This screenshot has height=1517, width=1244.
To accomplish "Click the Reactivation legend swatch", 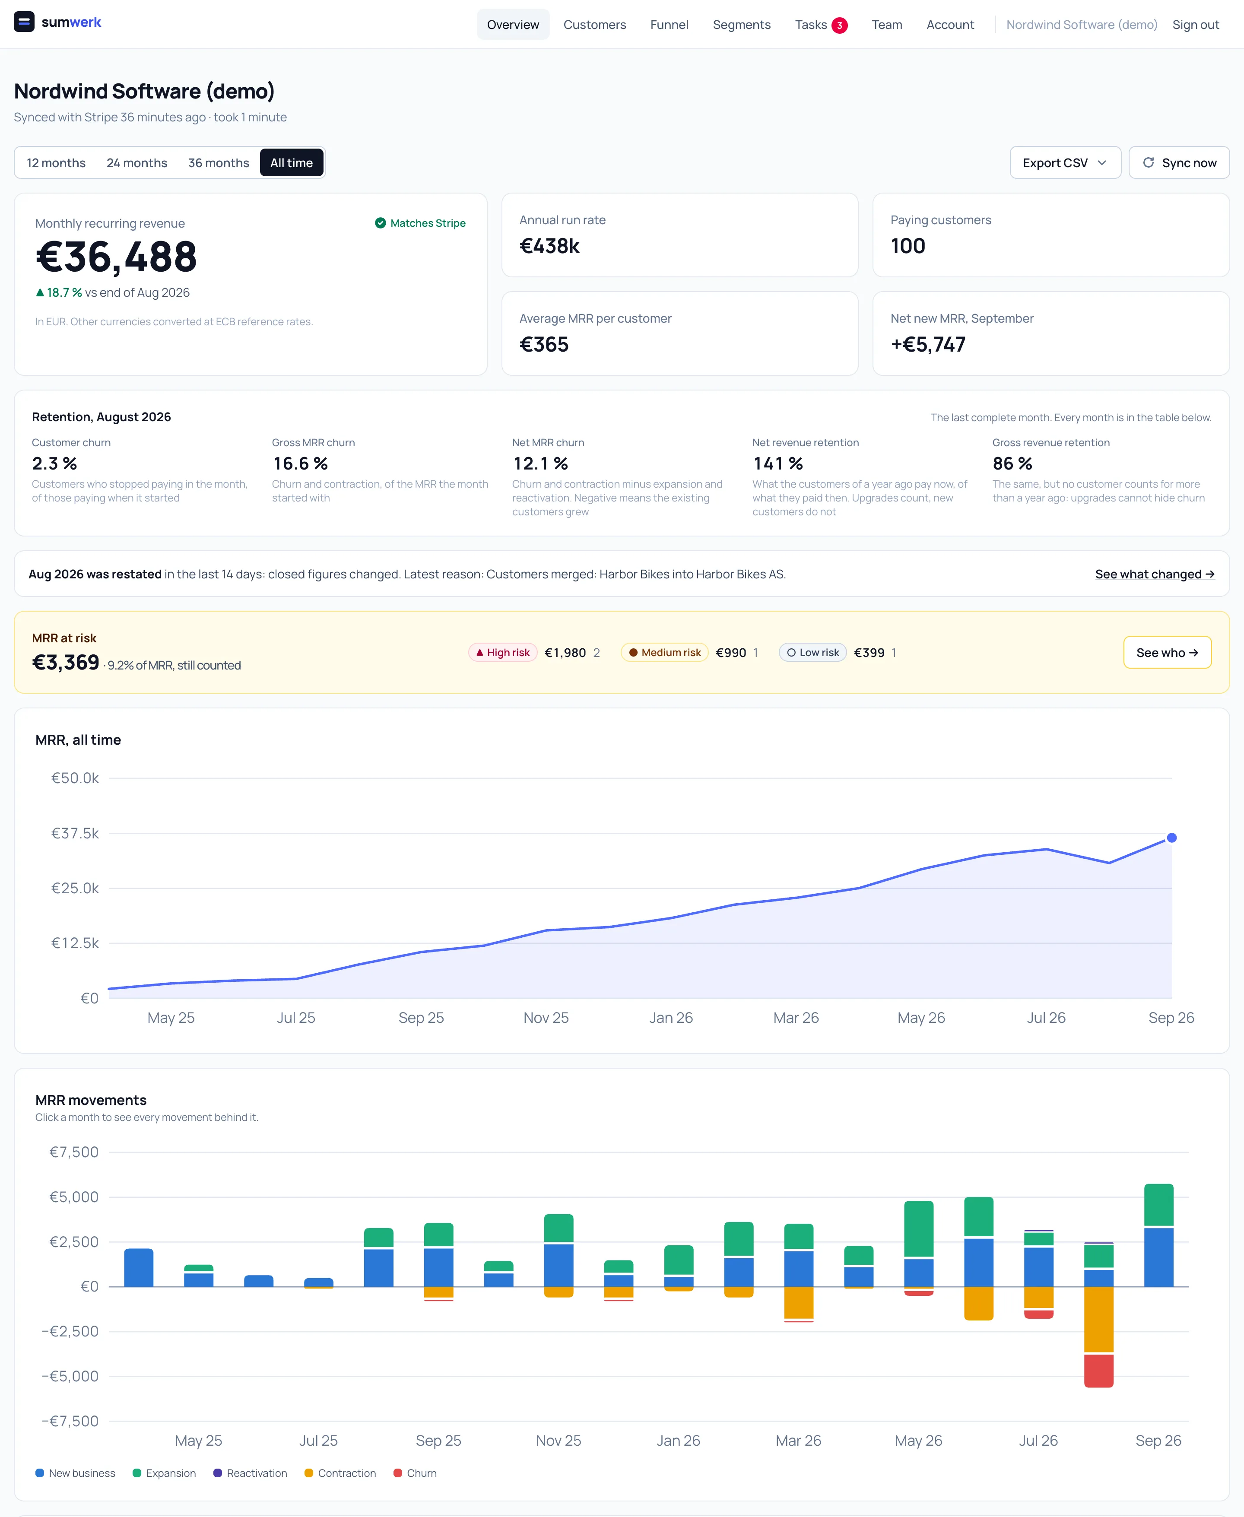I will click(x=218, y=1473).
